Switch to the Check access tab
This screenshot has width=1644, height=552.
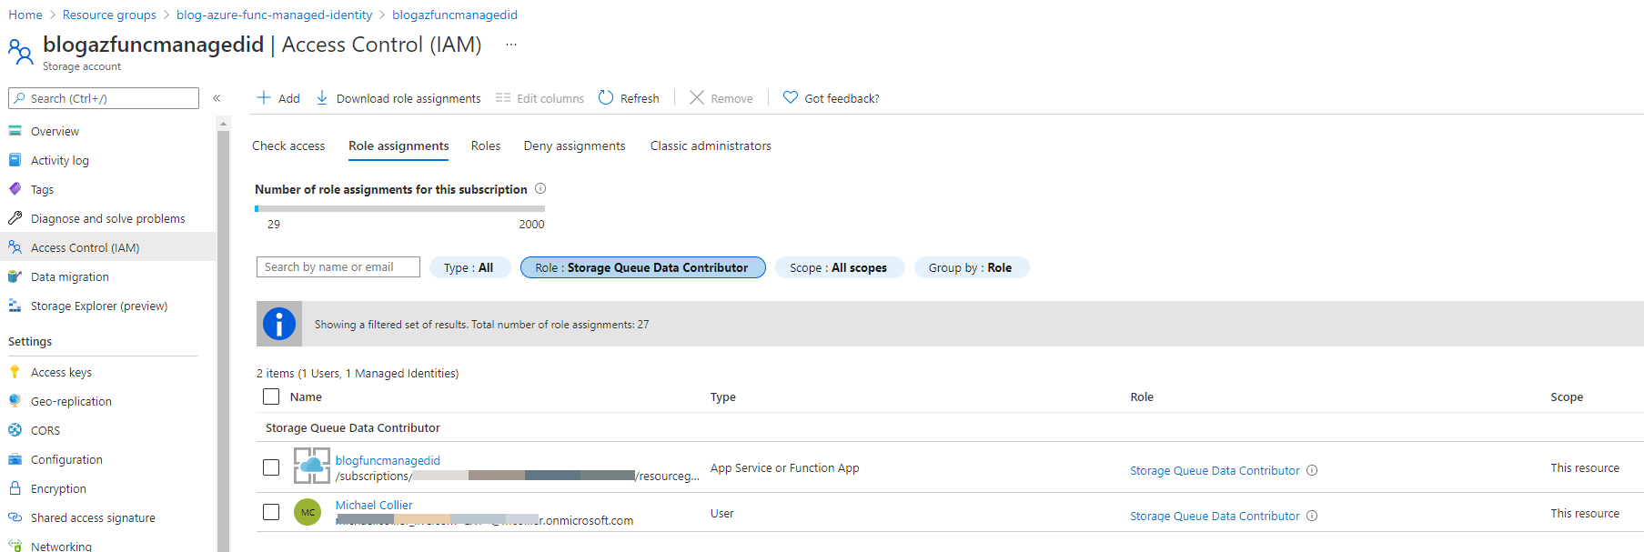point(288,146)
